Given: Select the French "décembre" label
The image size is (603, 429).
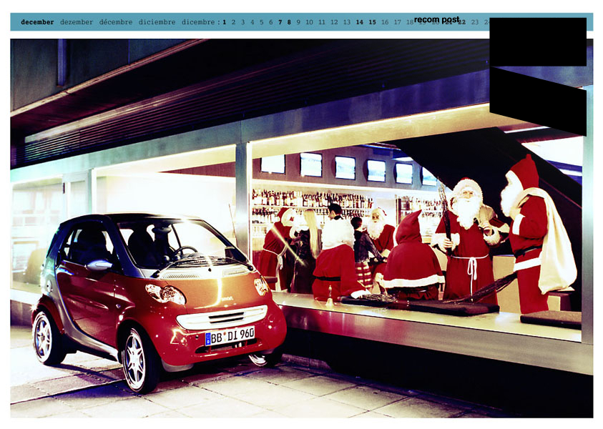Looking at the screenshot, I should click(x=116, y=22).
